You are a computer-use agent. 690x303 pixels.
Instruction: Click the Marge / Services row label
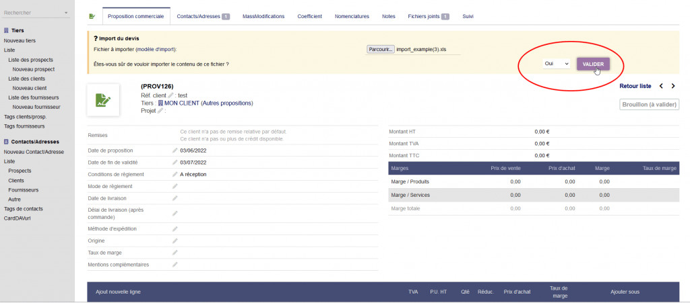click(410, 195)
